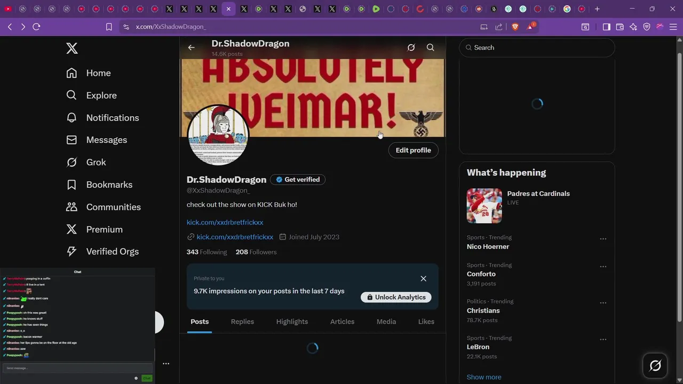Screen dimensions: 683x384
Task: Open the Leo AI sparkle icon
Action: click(x=633, y=27)
